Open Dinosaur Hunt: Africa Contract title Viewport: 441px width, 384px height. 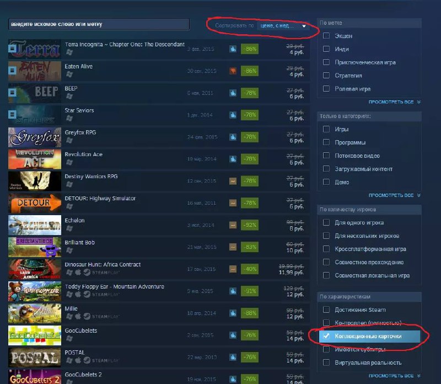pos(103,265)
